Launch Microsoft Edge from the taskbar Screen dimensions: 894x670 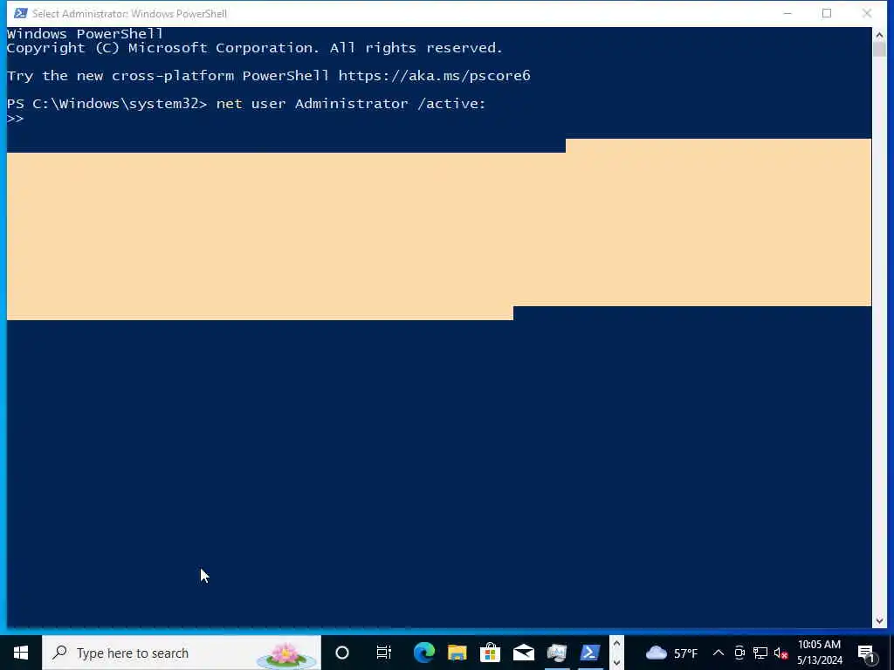pos(424,653)
